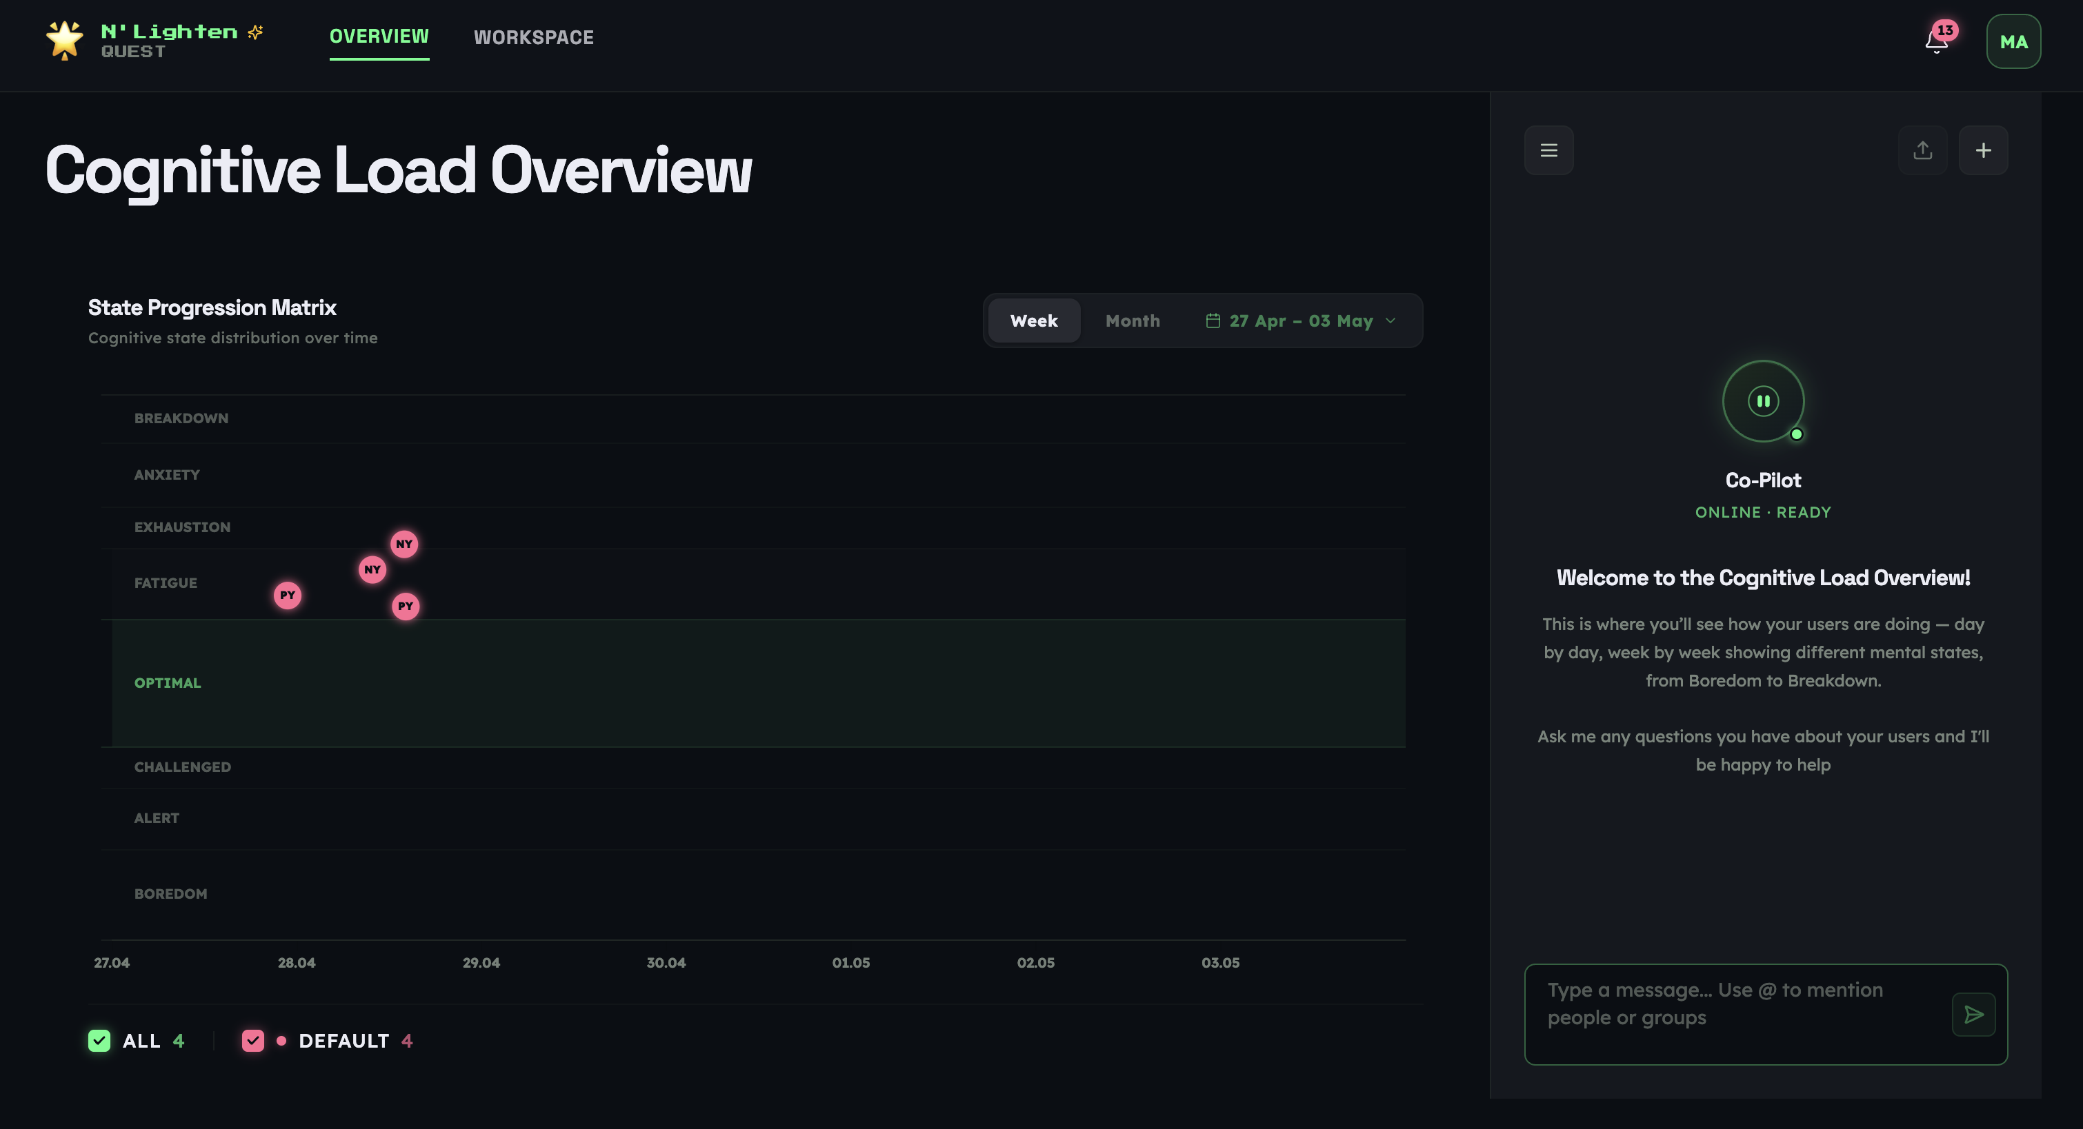Open your MA profile avatar
Image resolution: width=2083 pixels, height=1129 pixels.
2013,41
